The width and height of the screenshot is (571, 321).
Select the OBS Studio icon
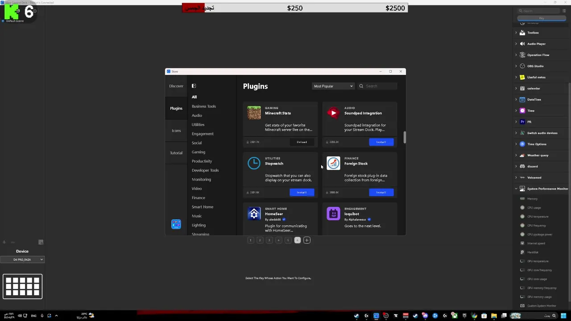pyautogui.click(x=522, y=66)
